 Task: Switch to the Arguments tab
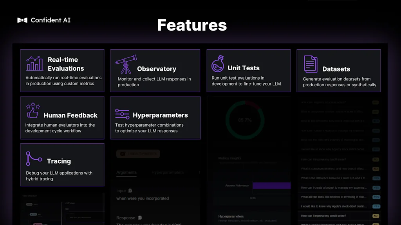126,172
